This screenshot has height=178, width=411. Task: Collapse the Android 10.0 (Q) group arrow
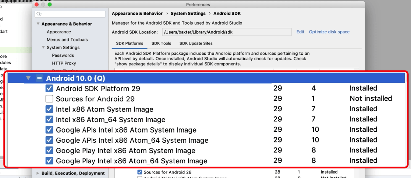tap(29, 78)
